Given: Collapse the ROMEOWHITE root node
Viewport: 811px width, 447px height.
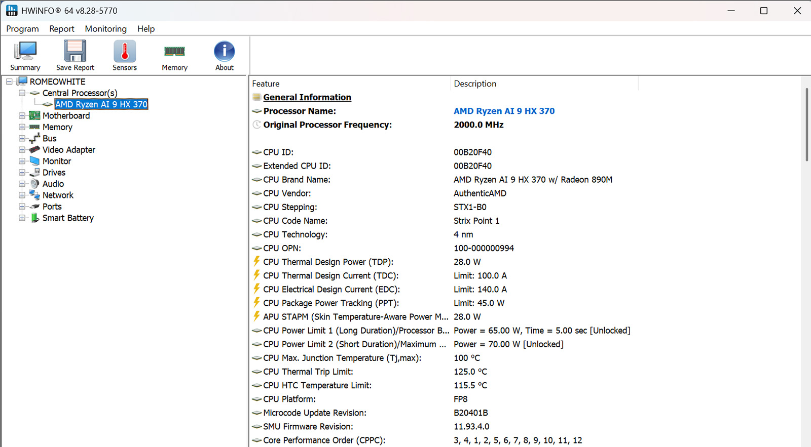Looking at the screenshot, I should (x=9, y=82).
